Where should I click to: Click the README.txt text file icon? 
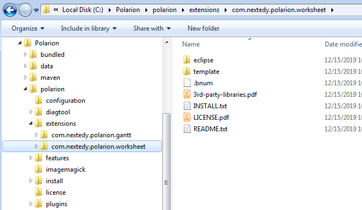(x=187, y=129)
